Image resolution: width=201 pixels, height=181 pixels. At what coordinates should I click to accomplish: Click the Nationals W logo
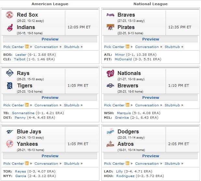pos(110,73)
